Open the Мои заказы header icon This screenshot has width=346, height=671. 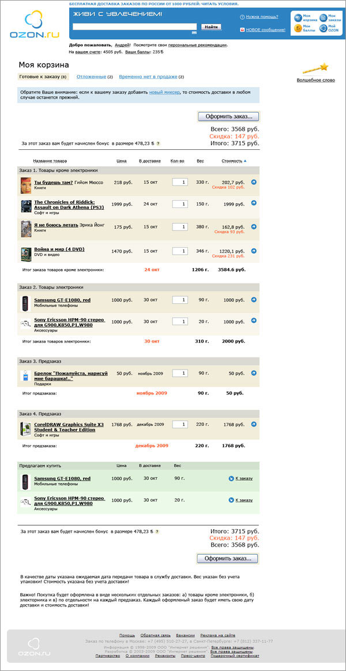(x=324, y=17)
